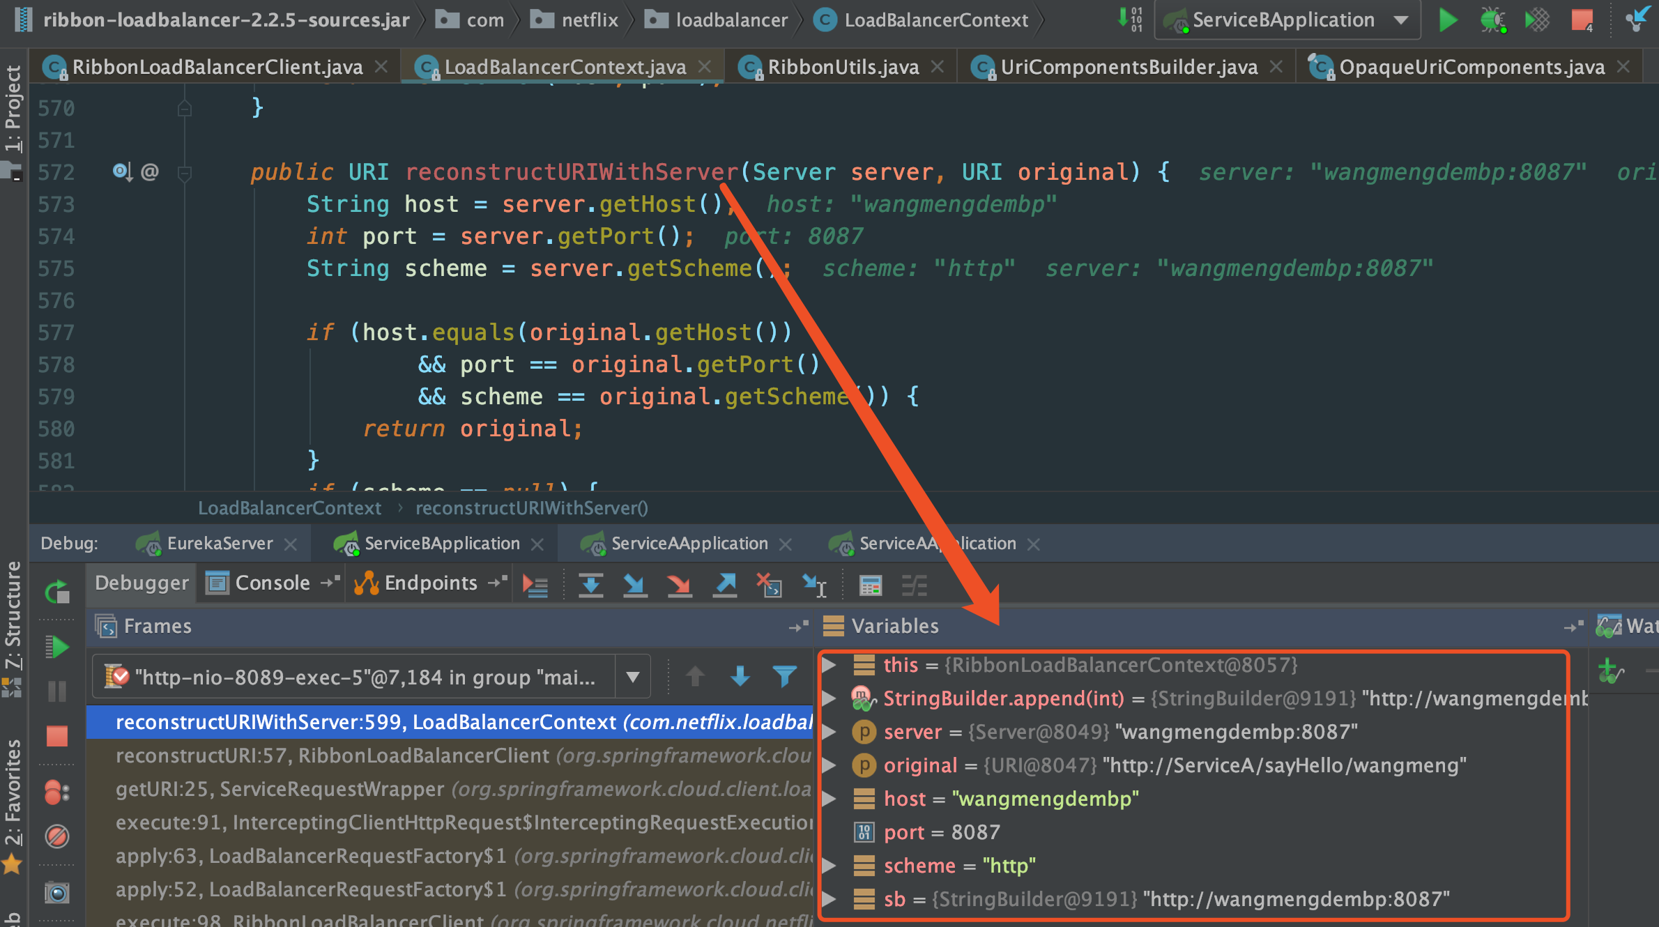Expand the 'scheme' variable node
Image resolution: width=1659 pixels, height=927 pixels.
pos(829,866)
